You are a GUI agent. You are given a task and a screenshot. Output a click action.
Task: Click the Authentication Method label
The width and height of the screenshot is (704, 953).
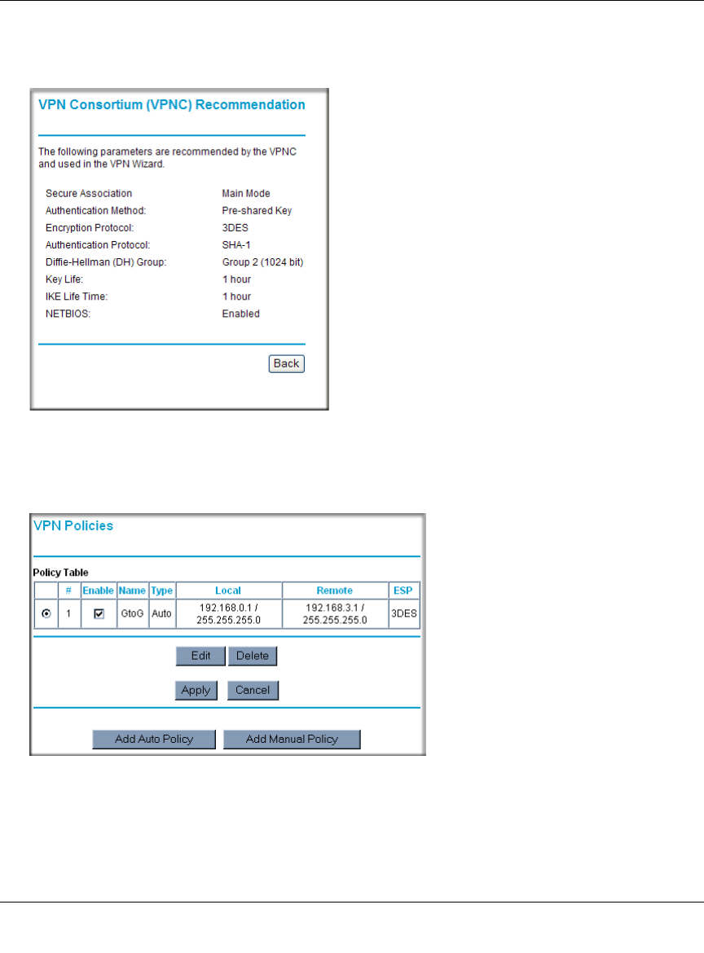pyautogui.click(x=96, y=211)
